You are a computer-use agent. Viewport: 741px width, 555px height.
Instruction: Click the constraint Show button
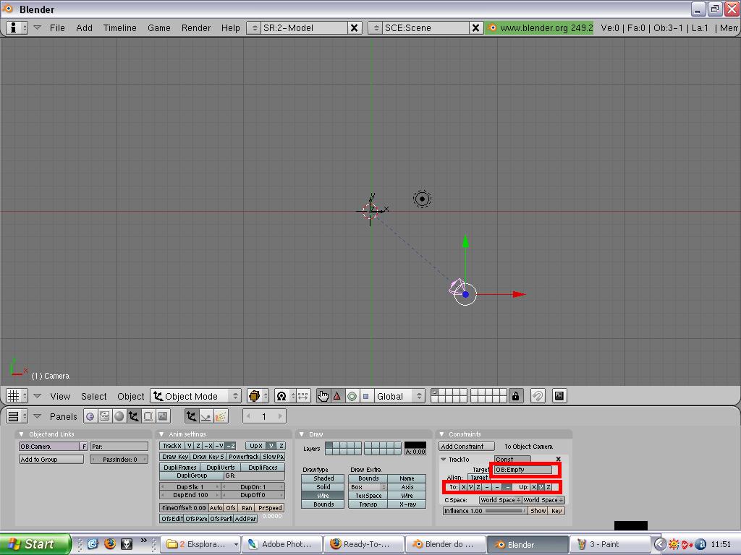pos(538,511)
